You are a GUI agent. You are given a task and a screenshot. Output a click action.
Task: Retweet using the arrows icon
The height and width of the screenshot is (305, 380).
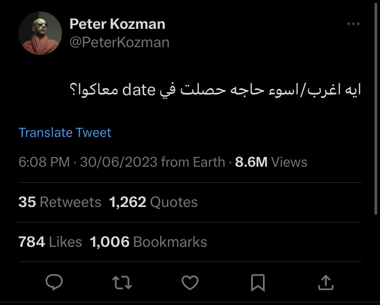pos(122,283)
